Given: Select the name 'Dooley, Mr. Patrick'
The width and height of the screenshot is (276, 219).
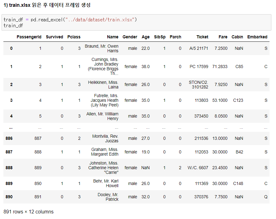Looking at the screenshot, I should coord(108,197).
